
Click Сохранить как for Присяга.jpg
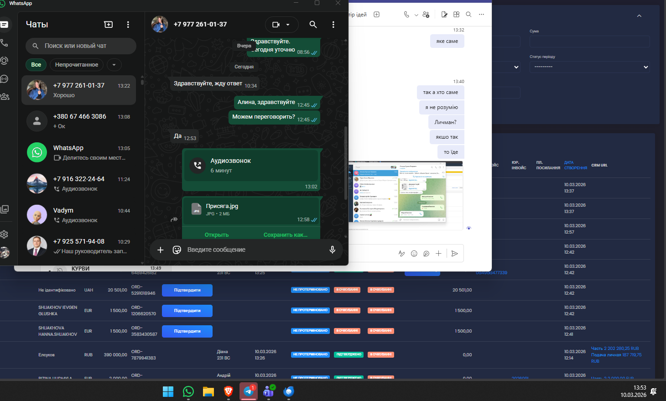286,235
